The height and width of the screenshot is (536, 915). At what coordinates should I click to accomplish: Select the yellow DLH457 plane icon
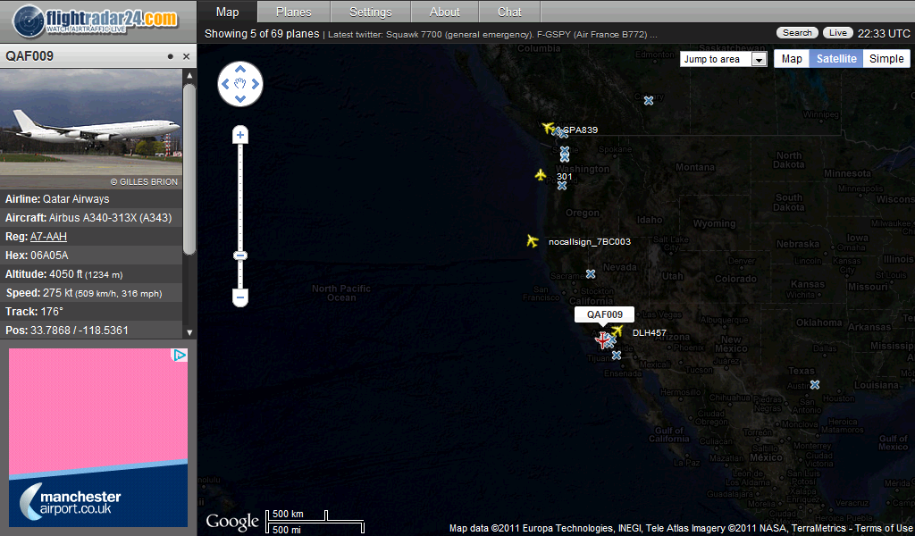click(617, 331)
